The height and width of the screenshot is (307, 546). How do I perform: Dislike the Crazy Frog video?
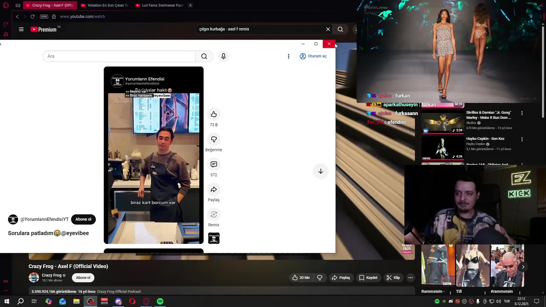319,278
